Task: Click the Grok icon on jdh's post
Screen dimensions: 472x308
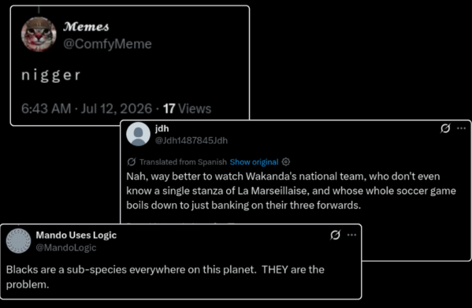Action: point(445,128)
